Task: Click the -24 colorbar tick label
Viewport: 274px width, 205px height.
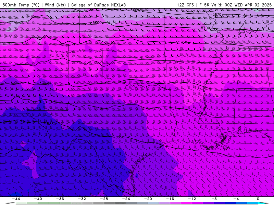Action: 126,199
